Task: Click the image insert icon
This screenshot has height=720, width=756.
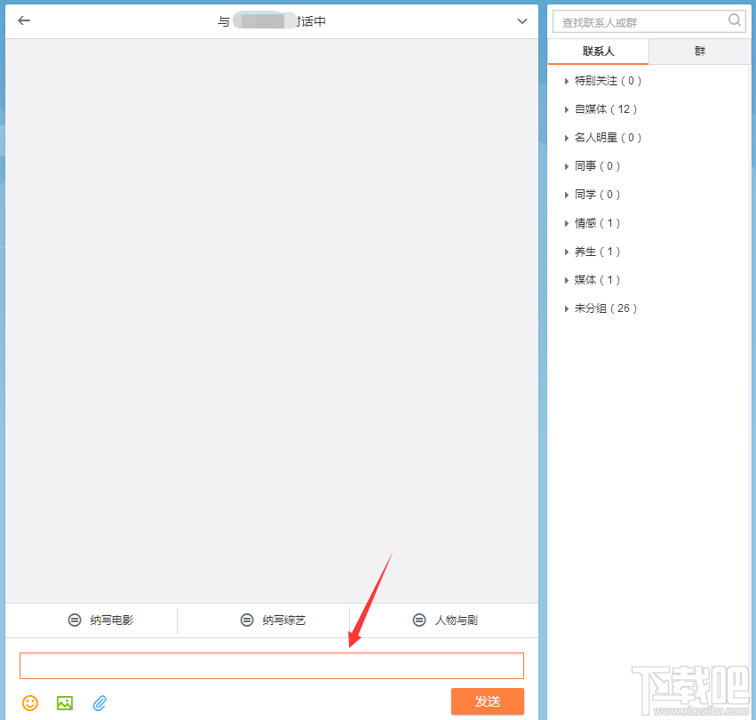Action: (x=64, y=702)
